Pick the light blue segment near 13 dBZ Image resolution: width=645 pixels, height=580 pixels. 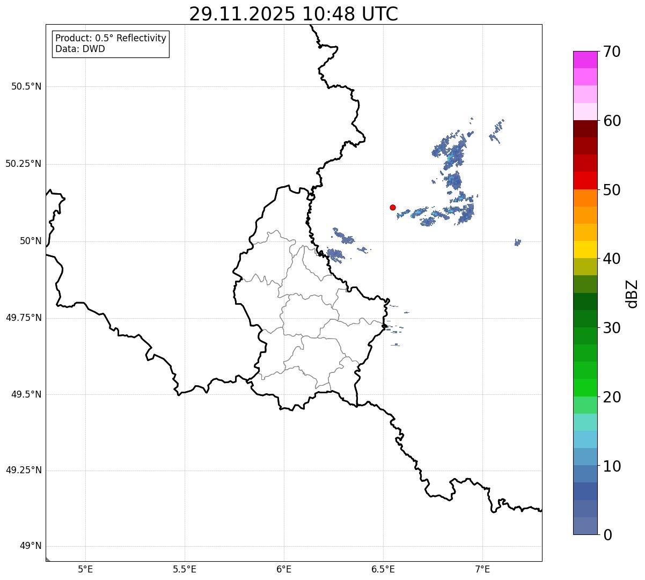[x=585, y=439]
